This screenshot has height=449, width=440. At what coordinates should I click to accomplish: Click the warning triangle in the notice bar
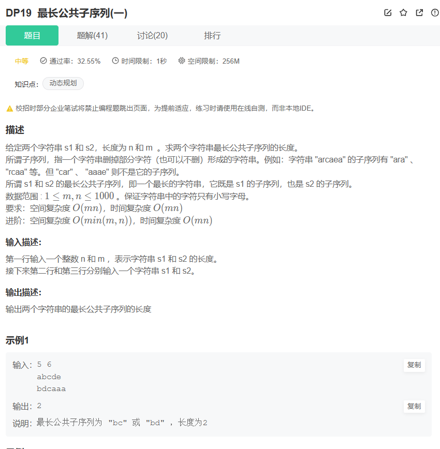point(9,109)
